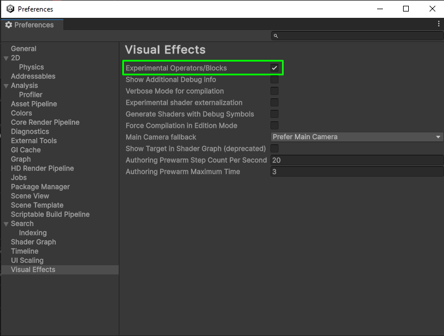
Task: Select HD Render Pipeline category
Action: [42, 169]
